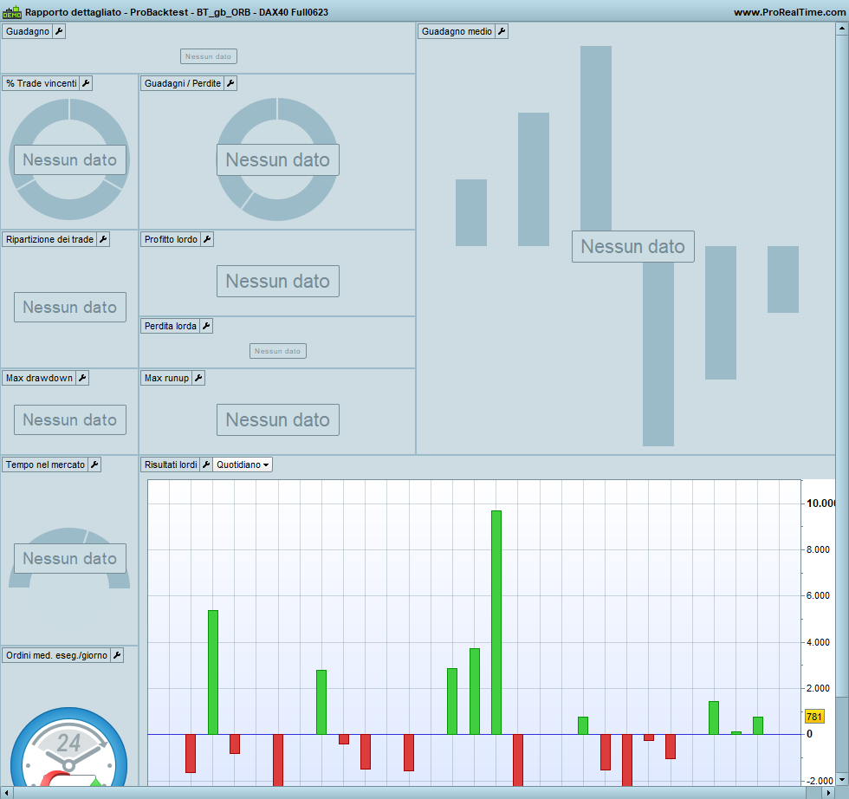Click Nessun dato in Profitto lordo panel
The height and width of the screenshot is (799, 849).
point(278,281)
